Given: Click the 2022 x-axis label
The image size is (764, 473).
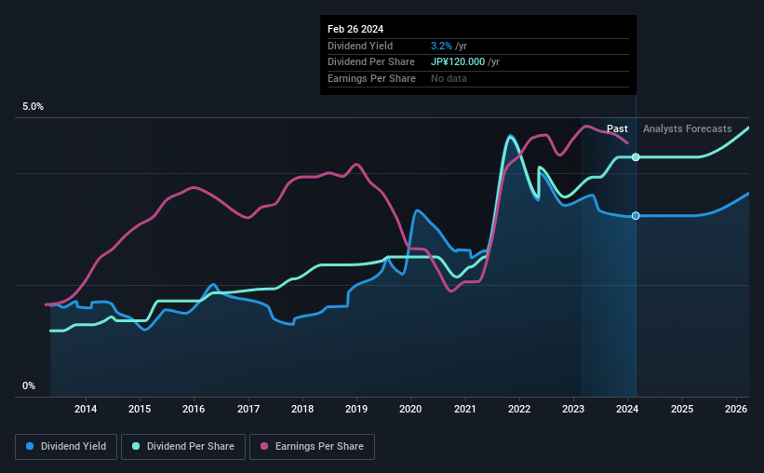Looking at the screenshot, I should click(519, 409).
